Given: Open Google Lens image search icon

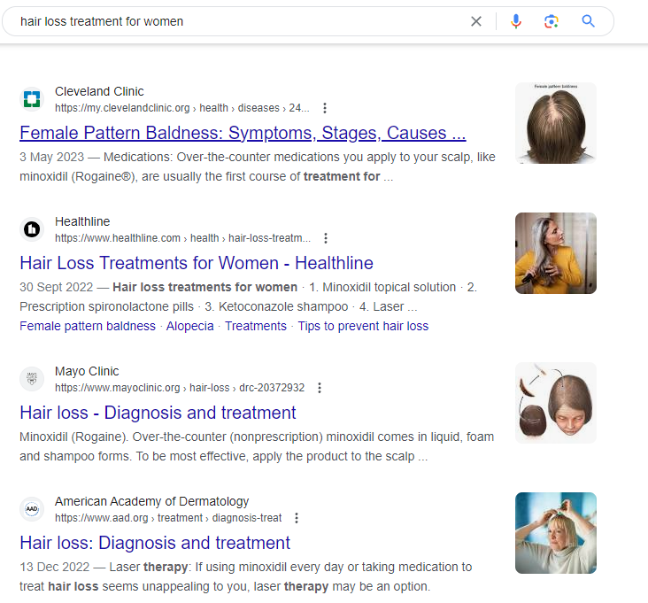Looking at the screenshot, I should (552, 21).
